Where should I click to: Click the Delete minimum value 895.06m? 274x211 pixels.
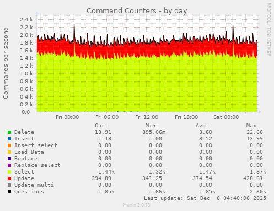pyautogui.click(x=154, y=132)
